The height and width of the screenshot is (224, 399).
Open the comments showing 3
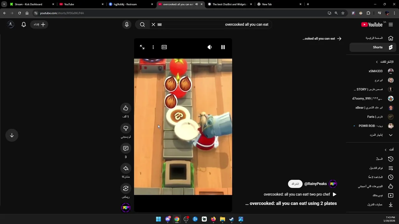click(x=126, y=148)
